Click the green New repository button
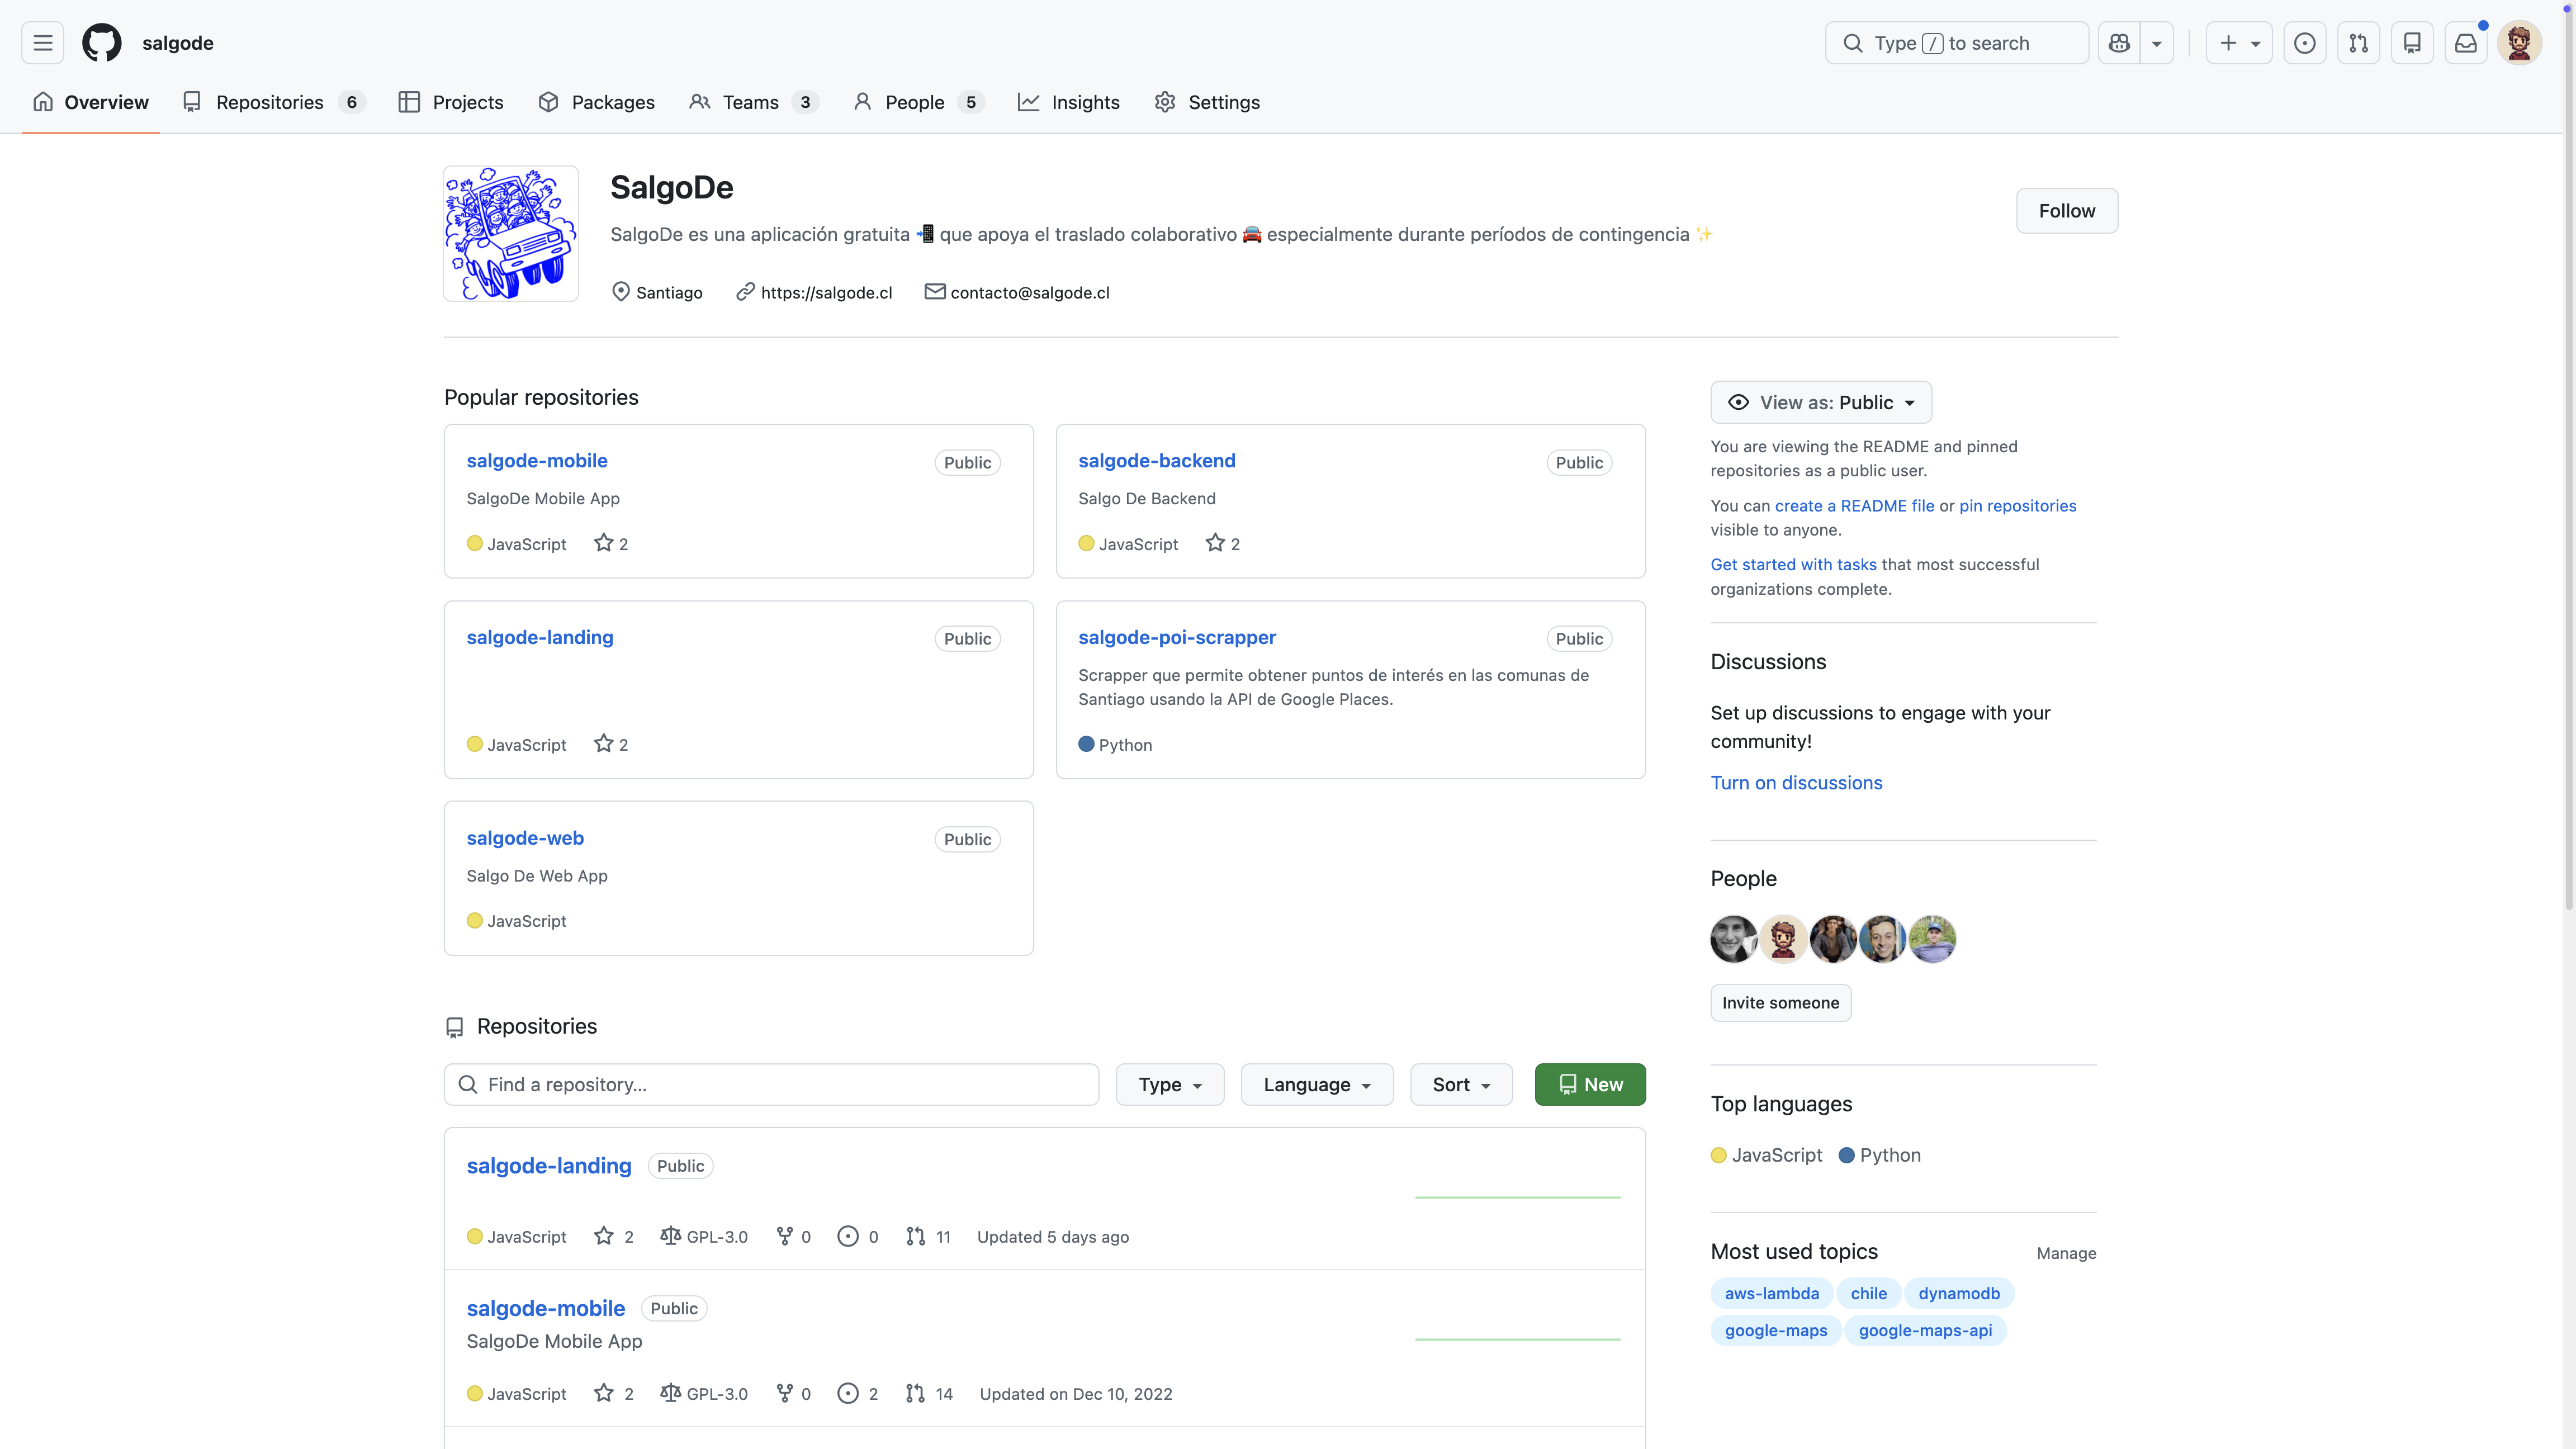Screen dimensions: 2576x1449 (x=1589, y=1085)
